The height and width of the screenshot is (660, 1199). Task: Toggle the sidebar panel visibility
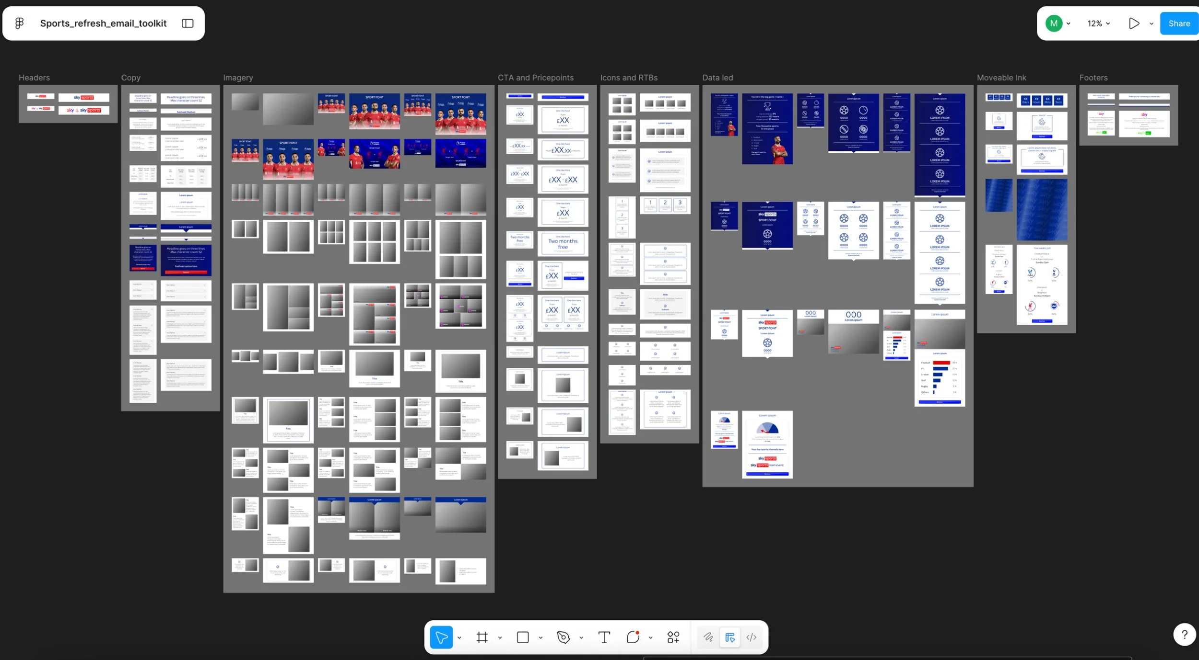click(188, 23)
